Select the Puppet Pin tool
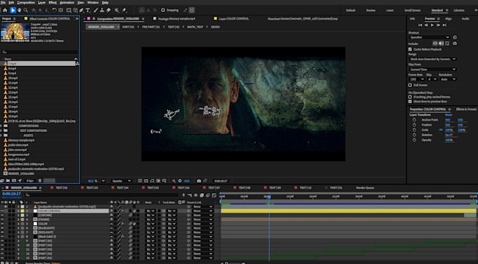 [124, 11]
